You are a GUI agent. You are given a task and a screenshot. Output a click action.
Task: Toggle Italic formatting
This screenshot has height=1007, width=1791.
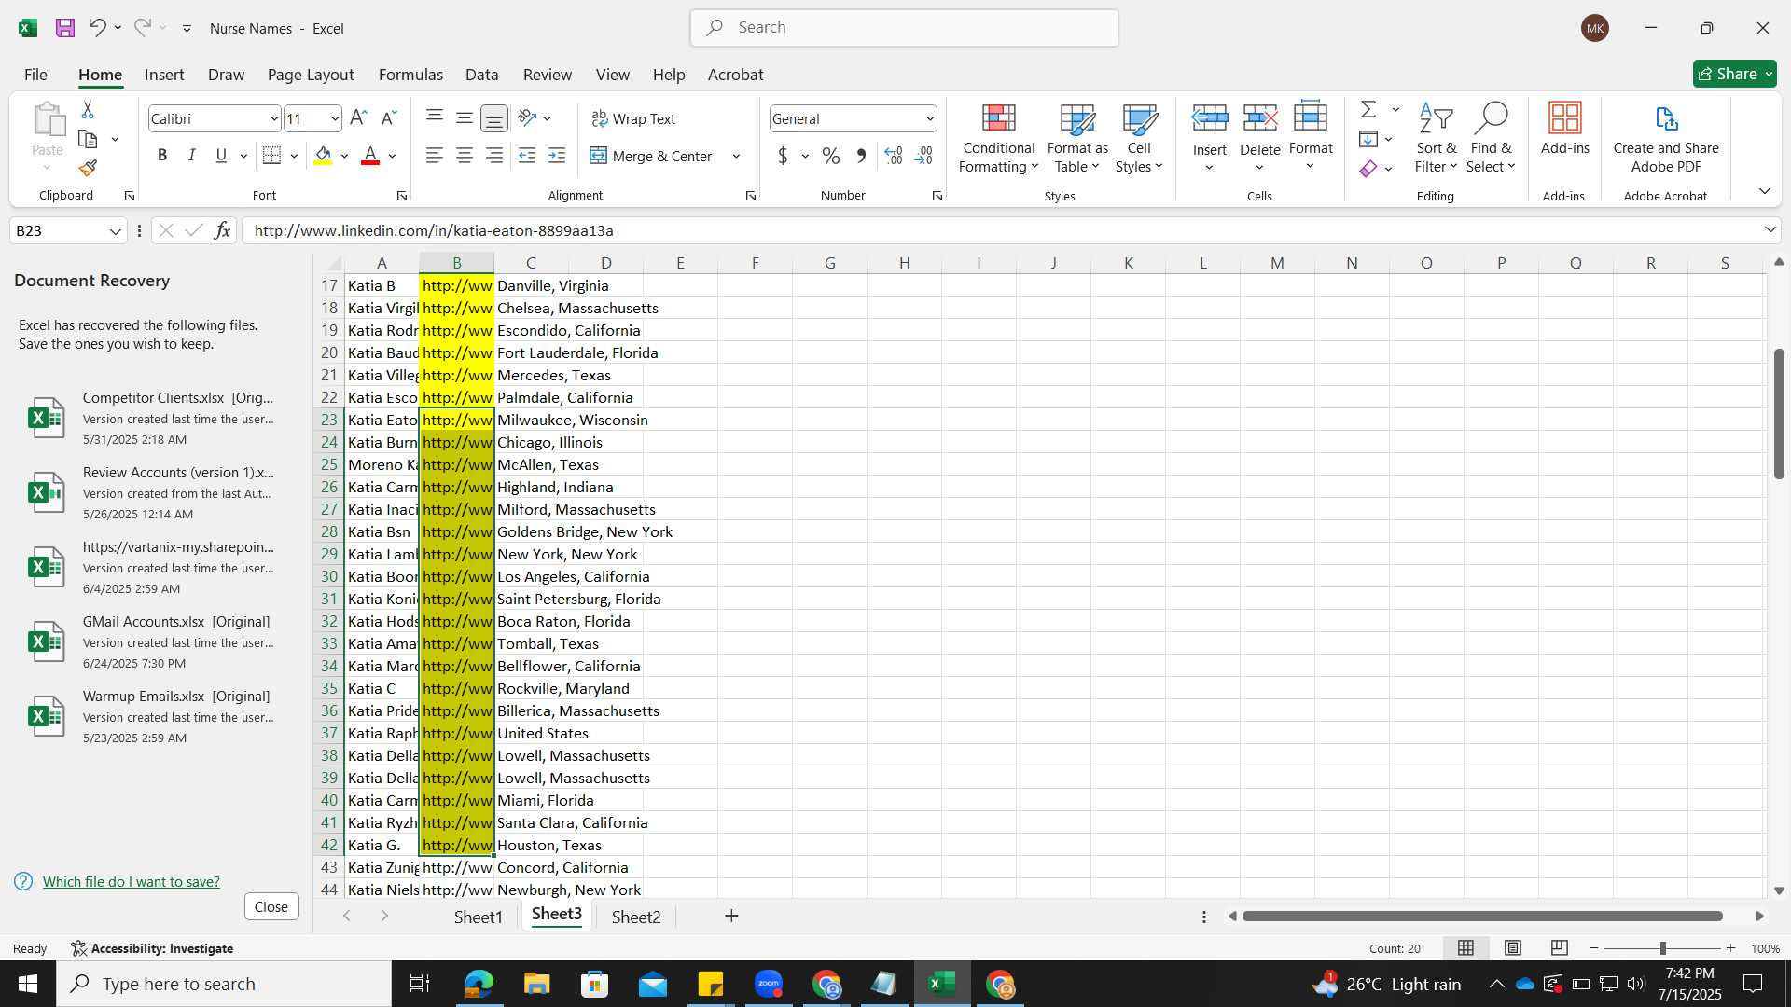(x=191, y=156)
